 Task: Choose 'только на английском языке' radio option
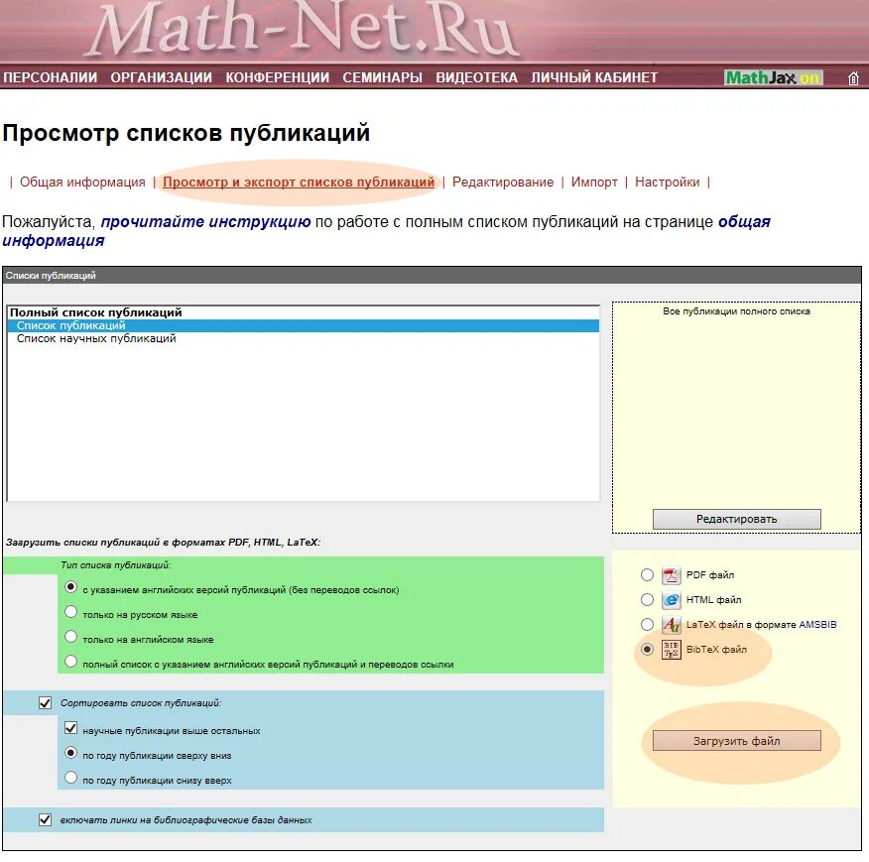click(x=71, y=637)
